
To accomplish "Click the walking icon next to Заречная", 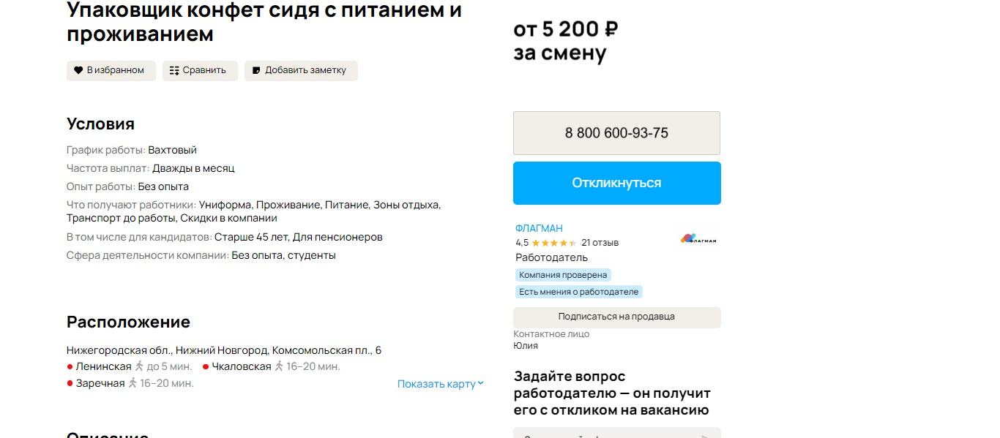I will [133, 383].
